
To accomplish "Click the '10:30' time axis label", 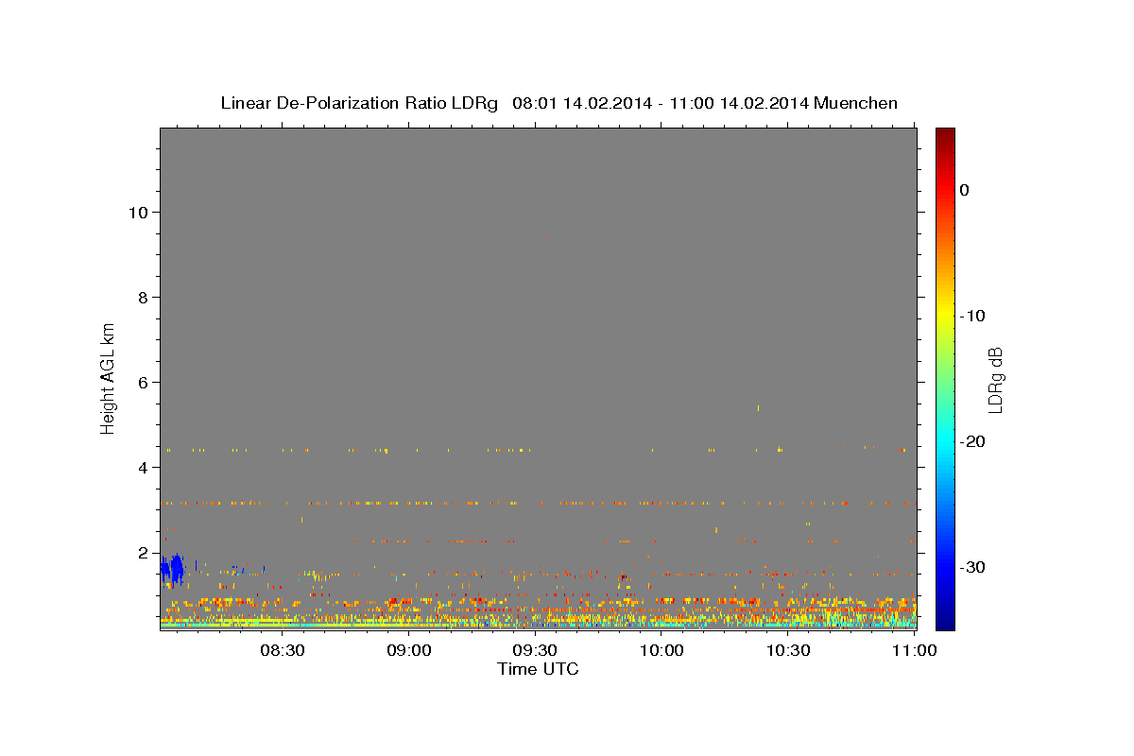I will point(788,650).
